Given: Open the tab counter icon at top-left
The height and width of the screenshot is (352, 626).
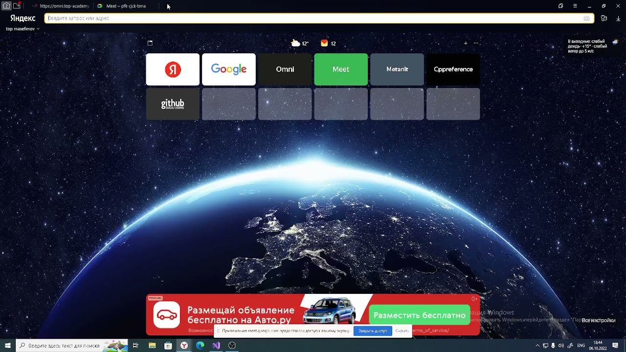Looking at the screenshot, I should (x=7, y=6).
